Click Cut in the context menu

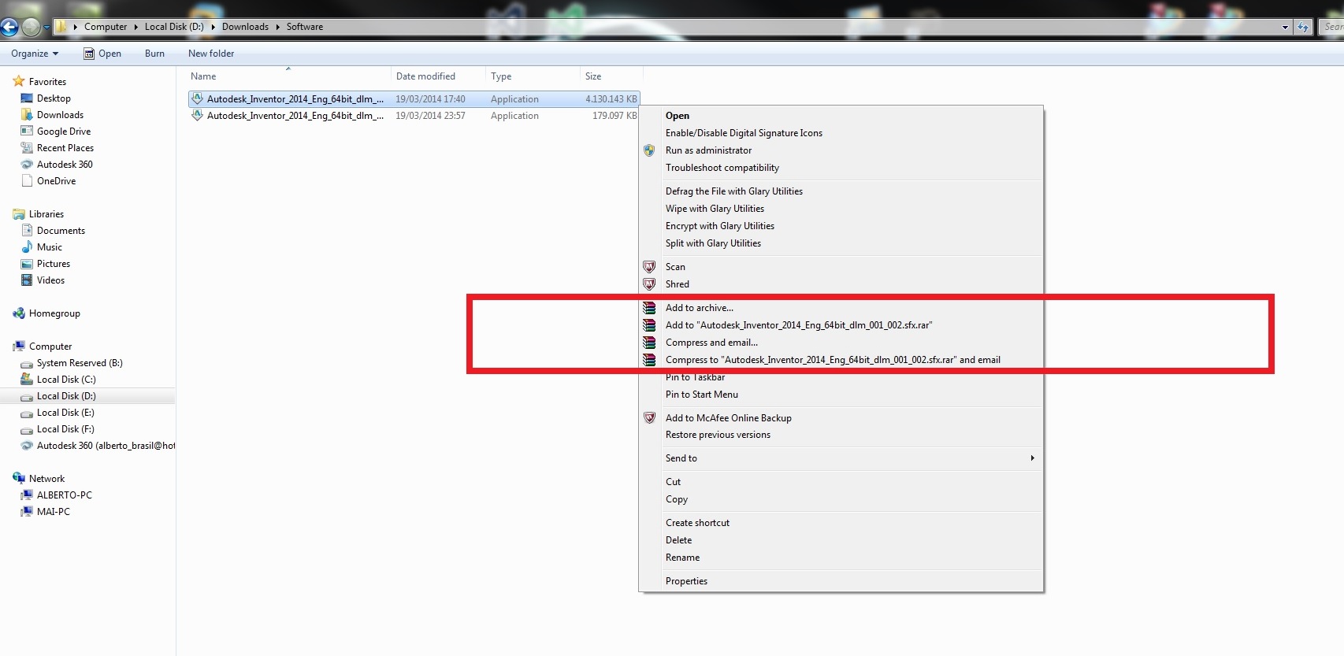tap(673, 482)
